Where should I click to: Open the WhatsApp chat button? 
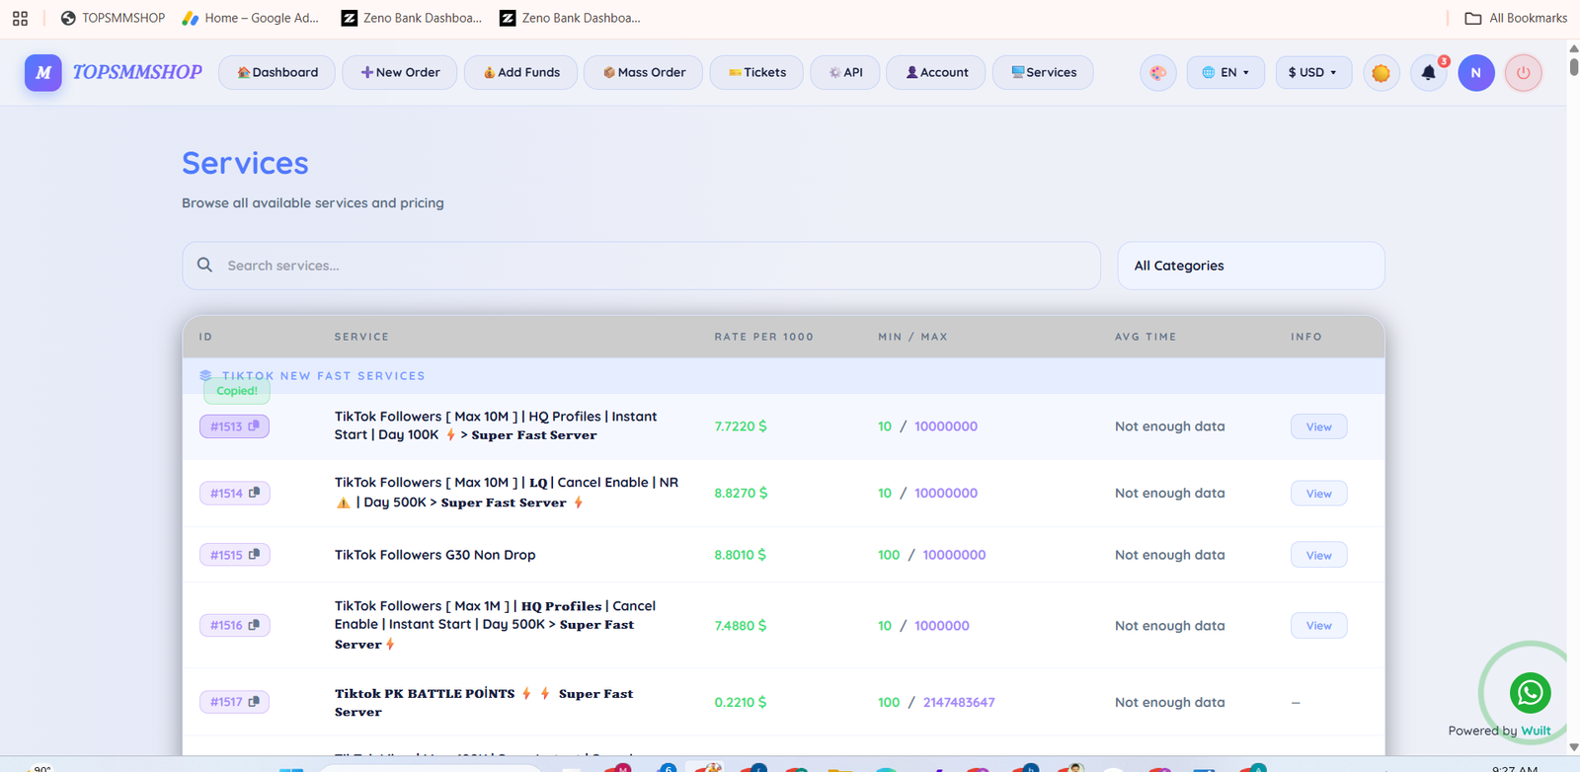pos(1530,692)
